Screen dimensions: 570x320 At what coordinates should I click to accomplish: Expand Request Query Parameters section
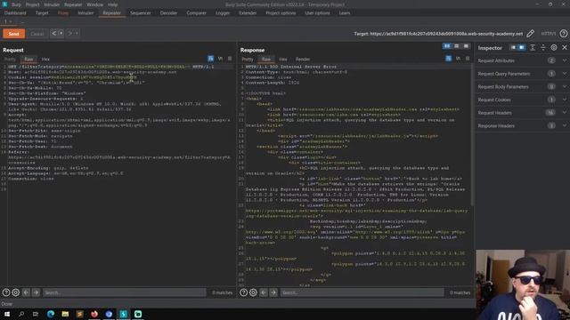[523, 74]
